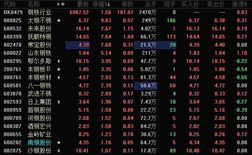Click the 买入价 column header
252x155 pixels.
click(x=190, y=4)
